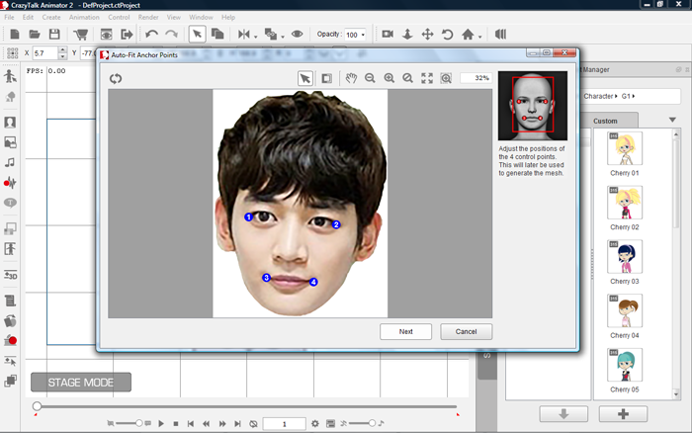This screenshot has width=692, height=433.
Task: Toggle the loop playback button
Action: (254, 423)
